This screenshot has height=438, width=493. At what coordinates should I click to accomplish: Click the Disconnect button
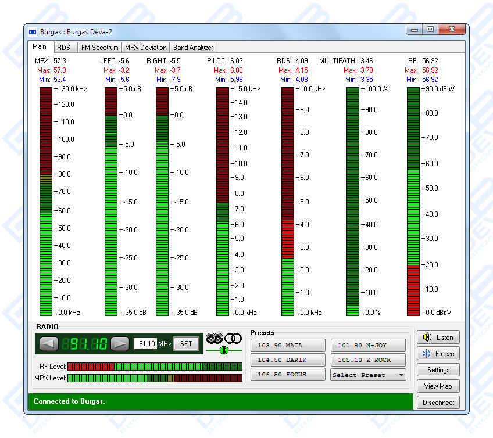coord(438,403)
